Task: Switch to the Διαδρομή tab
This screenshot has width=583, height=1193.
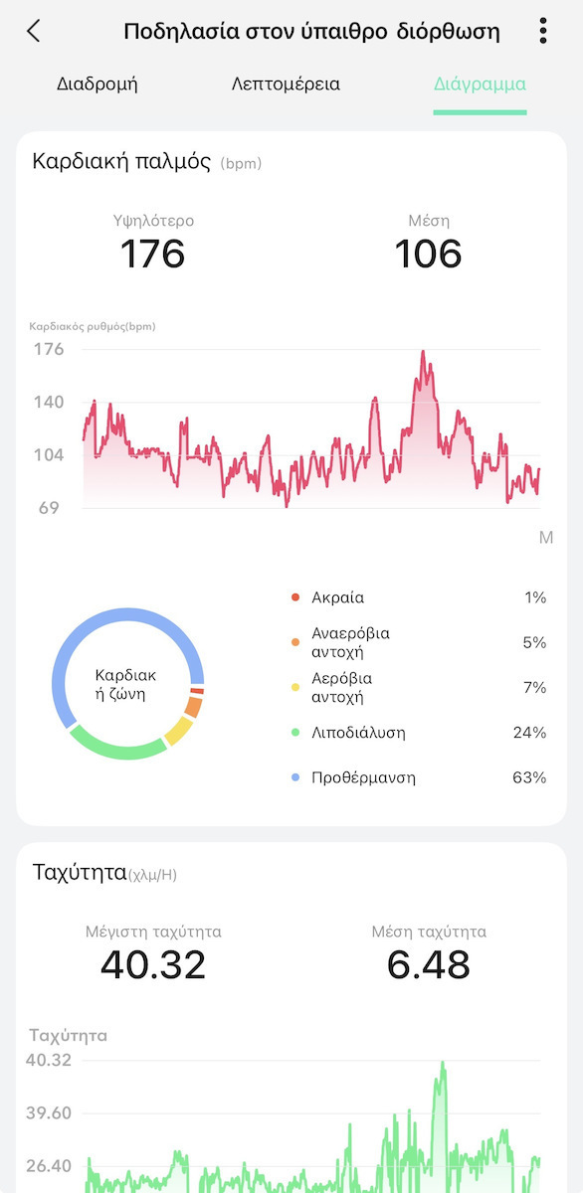Action: click(97, 84)
